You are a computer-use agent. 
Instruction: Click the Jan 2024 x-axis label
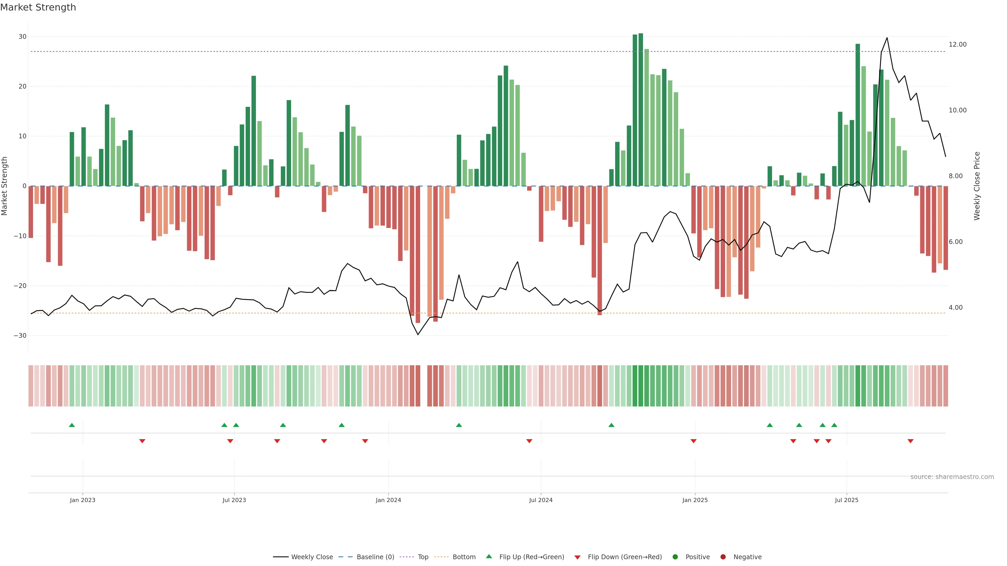(x=388, y=500)
